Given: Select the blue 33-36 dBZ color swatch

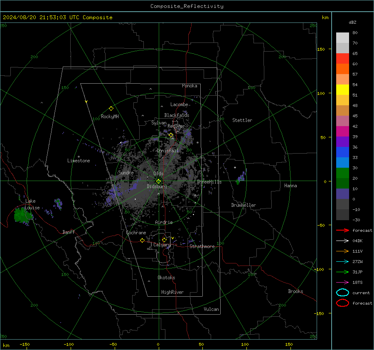Looking at the screenshot, I should coord(342,152).
